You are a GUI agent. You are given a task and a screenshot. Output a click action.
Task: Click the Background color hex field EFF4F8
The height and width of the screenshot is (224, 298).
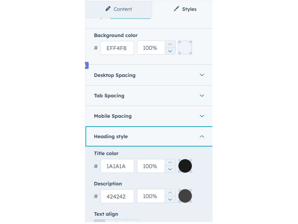pyautogui.click(x=117, y=48)
